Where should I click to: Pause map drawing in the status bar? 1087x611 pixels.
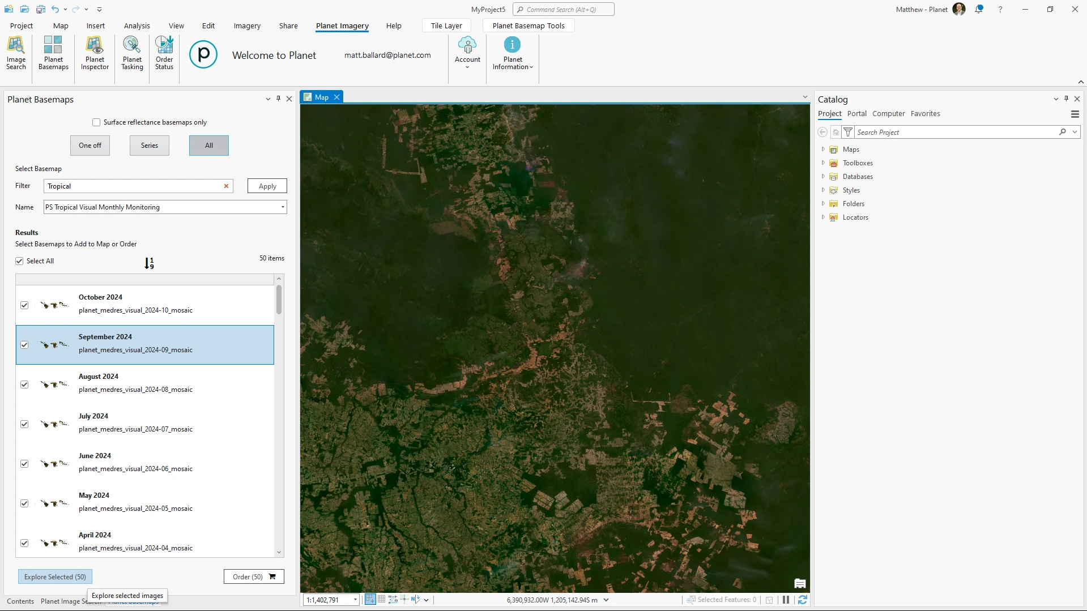(x=786, y=600)
